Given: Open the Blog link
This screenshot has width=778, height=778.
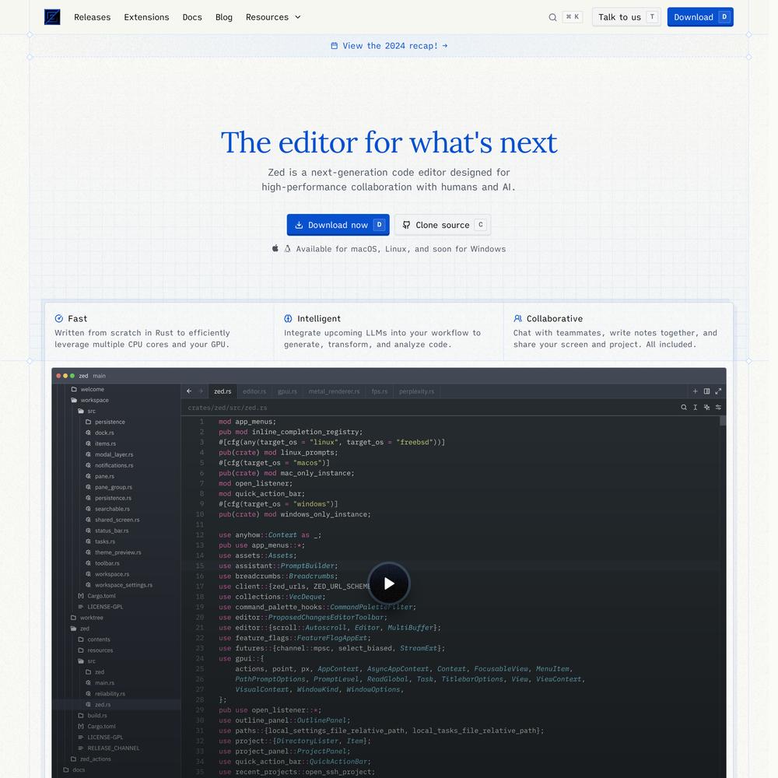Looking at the screenshot, I should pyautogui.click(x=224, y=17).
